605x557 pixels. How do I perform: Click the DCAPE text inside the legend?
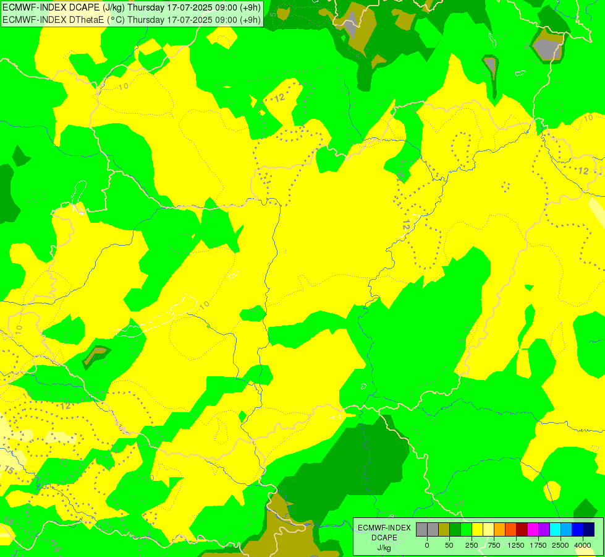384,538
